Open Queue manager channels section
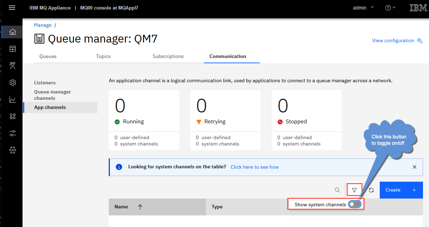The width and height of the screenshot is (429, 227). 52,95
